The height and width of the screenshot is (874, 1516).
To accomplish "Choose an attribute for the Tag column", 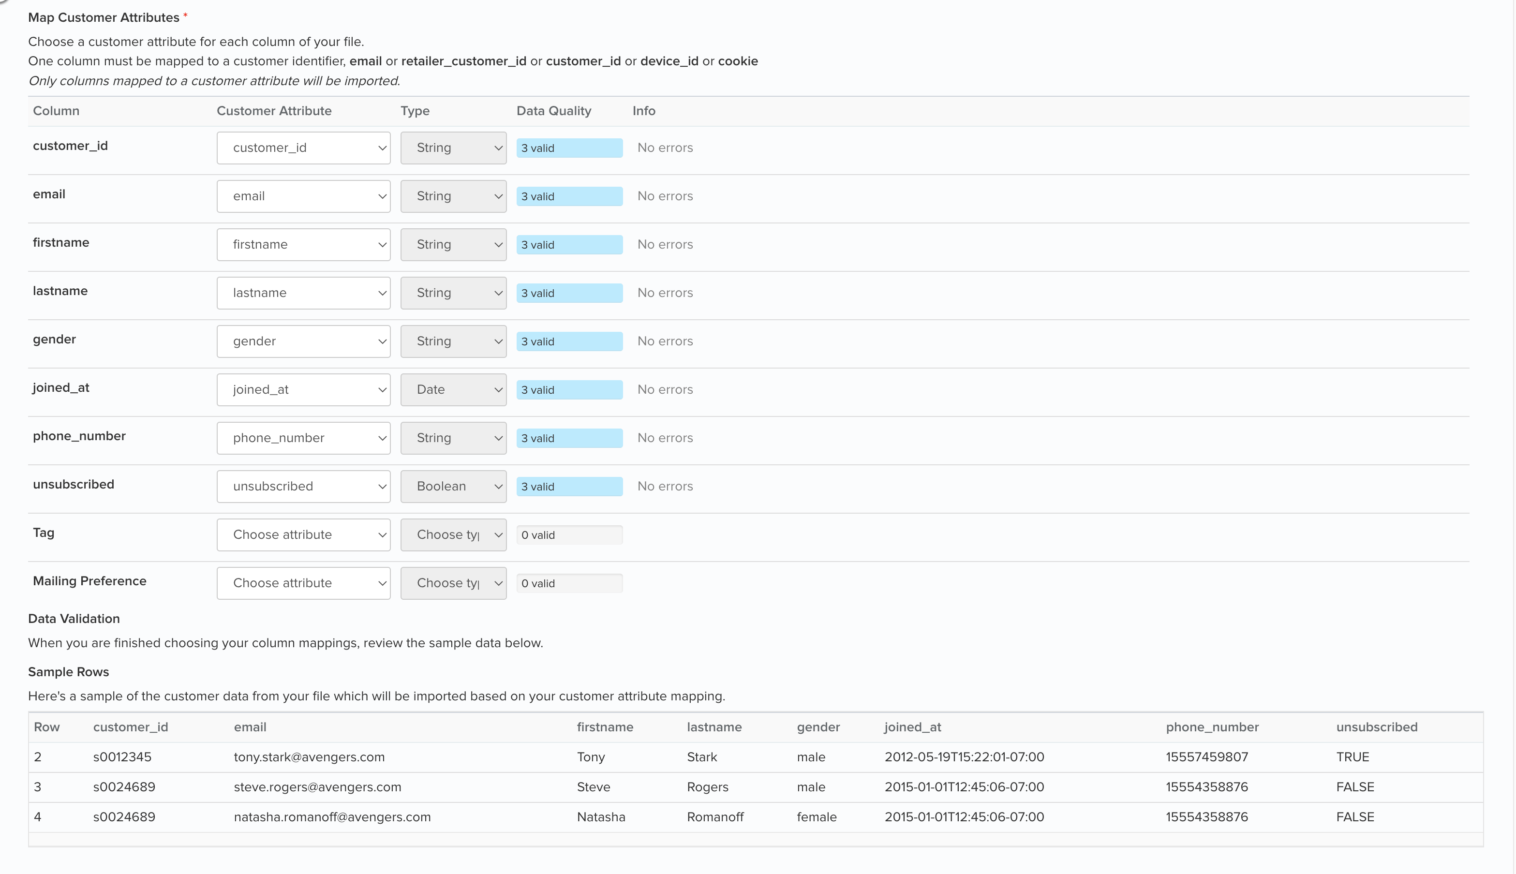I will [x=304, y=535].
